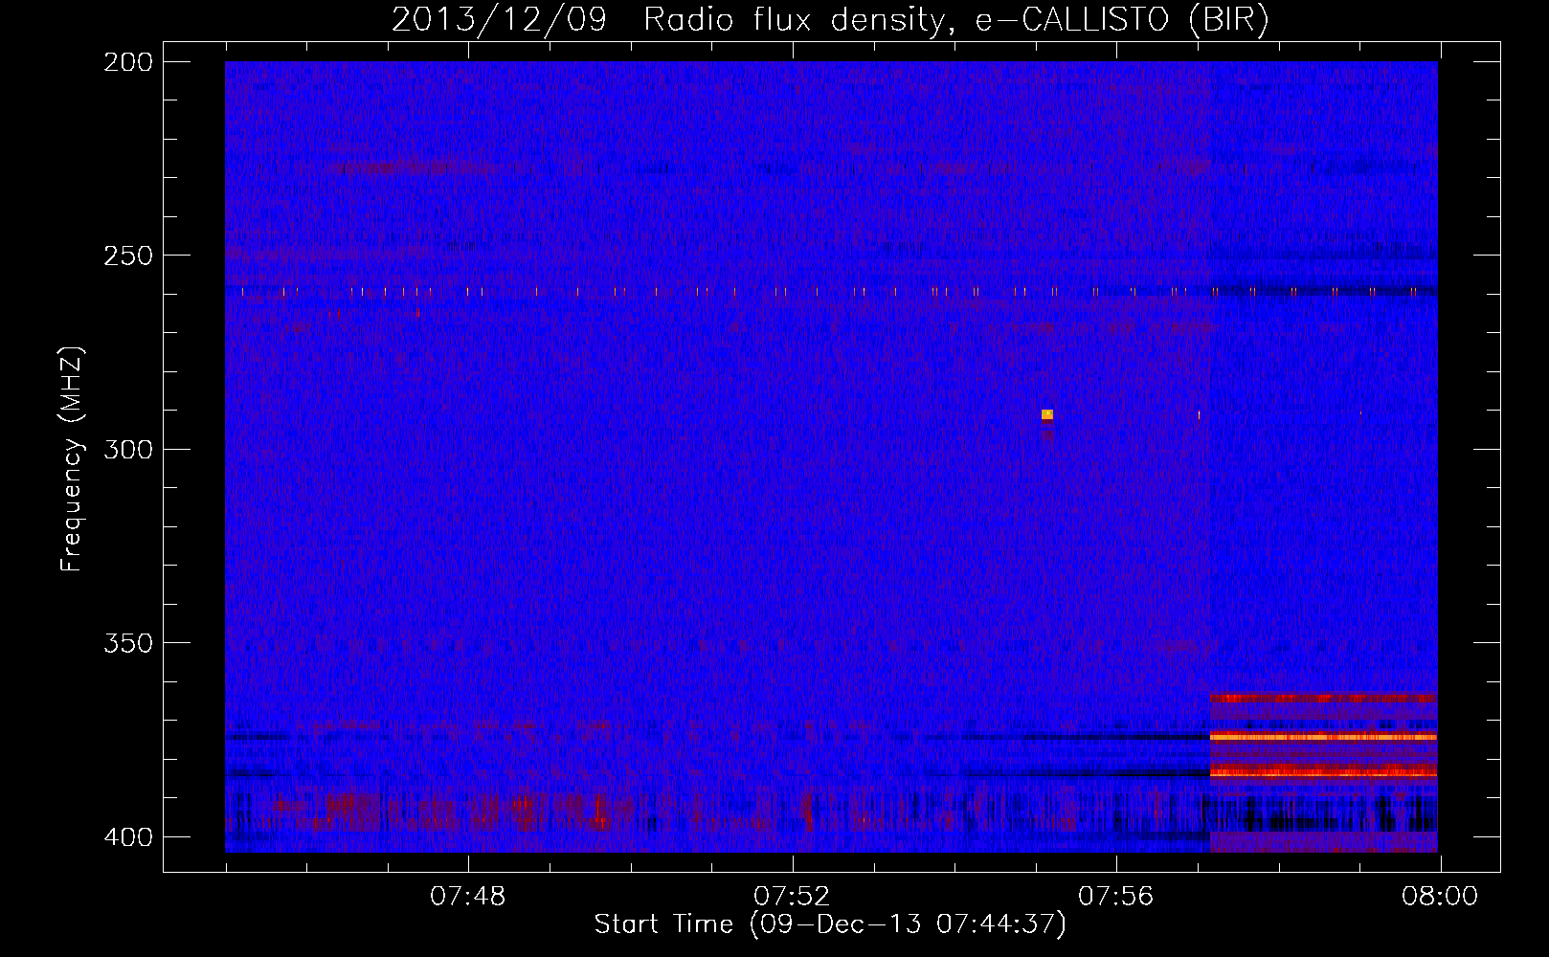Image resolution: width=1549 pixels, height=957 pixels.
Task: Click the 07:52 time tick label
Action: 792,897
